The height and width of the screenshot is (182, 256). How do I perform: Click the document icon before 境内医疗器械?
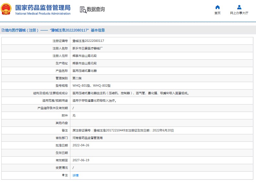(x=3, y=30)
